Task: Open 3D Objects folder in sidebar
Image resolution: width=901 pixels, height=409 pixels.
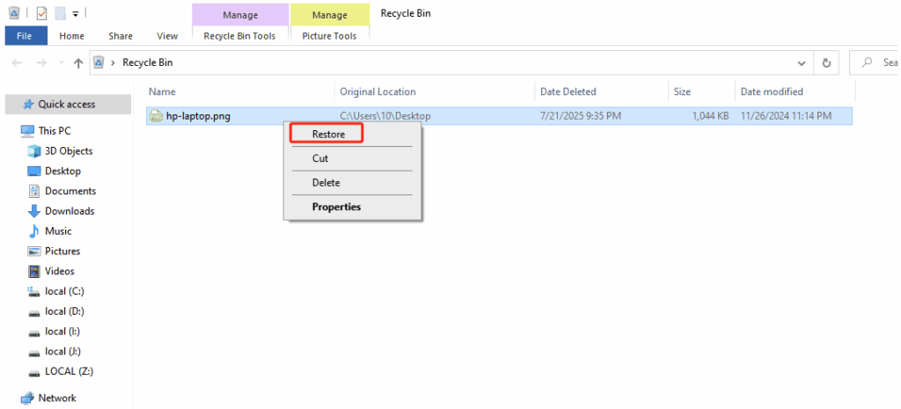Action: 69,150
